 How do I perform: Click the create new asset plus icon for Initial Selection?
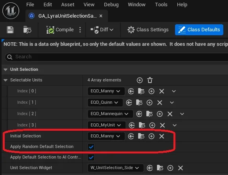(151, 136)
